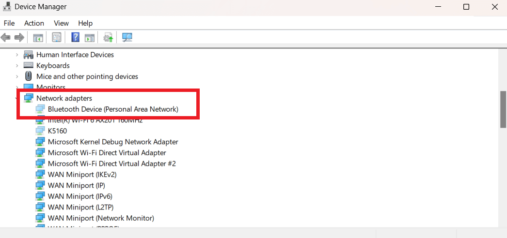This screenshot has height=238, width=507.
Task: Click the Keyboards category icon
Action: [29, 65]
